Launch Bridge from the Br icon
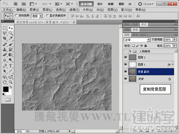Image resolution: width=179 pixels, height=134 pixels. [x=16, y=4]
